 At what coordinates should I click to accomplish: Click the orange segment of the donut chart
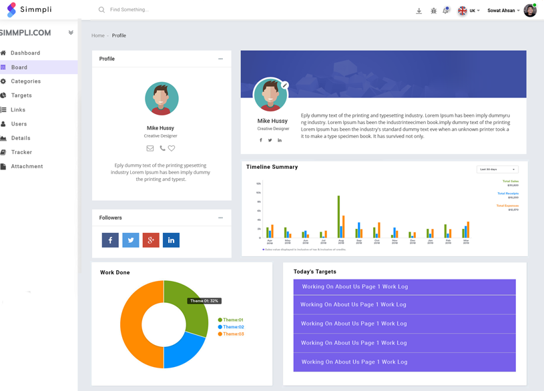pyautogui.click(x=131, y=324)
